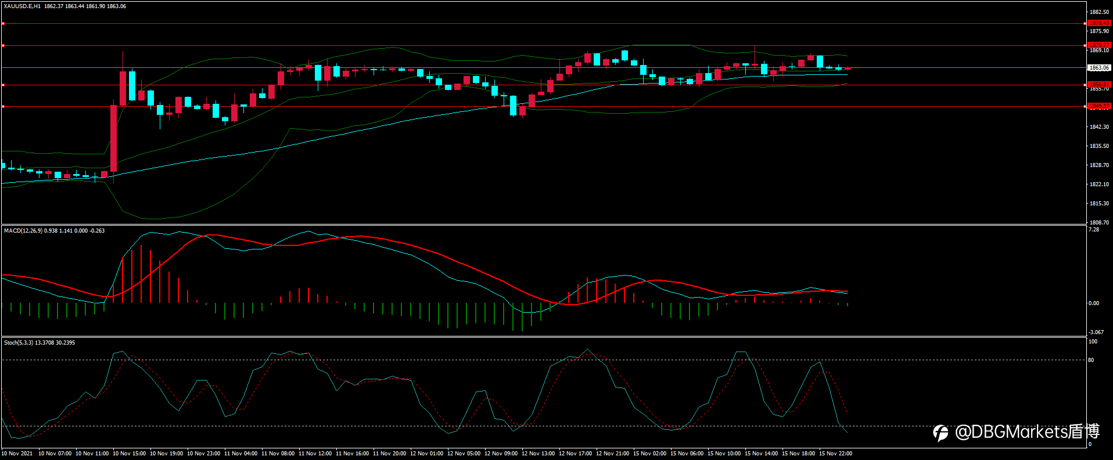Viewport: 1113px width, 460px height.
Task: Click the Stochastic scale 100 label
Action: 1093,342
